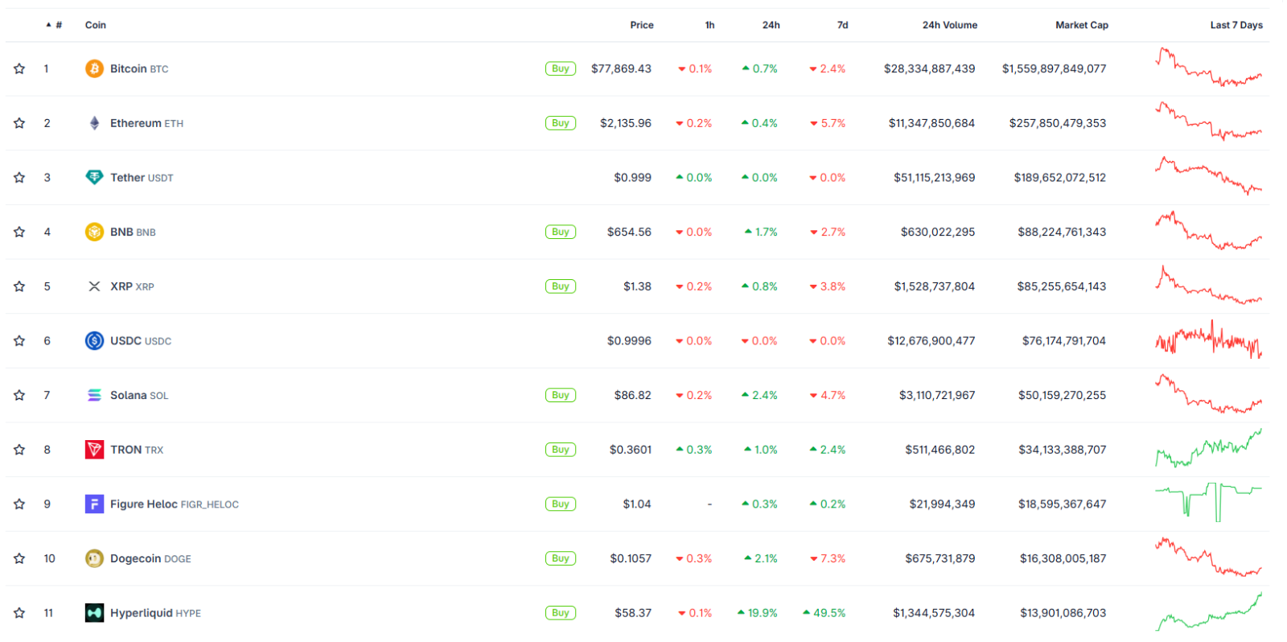1287x642 pixels.
Task: Click the BNB coin logo
Action: pos(94,232)
